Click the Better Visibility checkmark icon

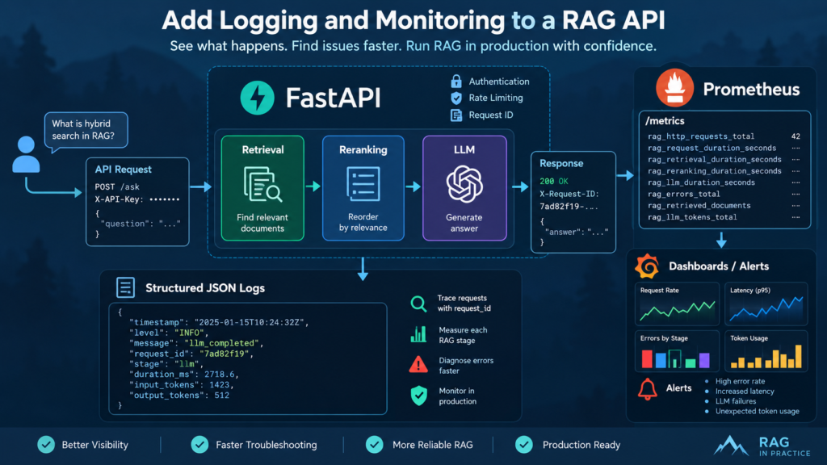(x=46, y=445)
